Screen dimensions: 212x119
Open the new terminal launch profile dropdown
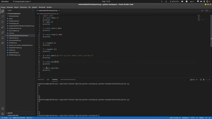point(198,80)
